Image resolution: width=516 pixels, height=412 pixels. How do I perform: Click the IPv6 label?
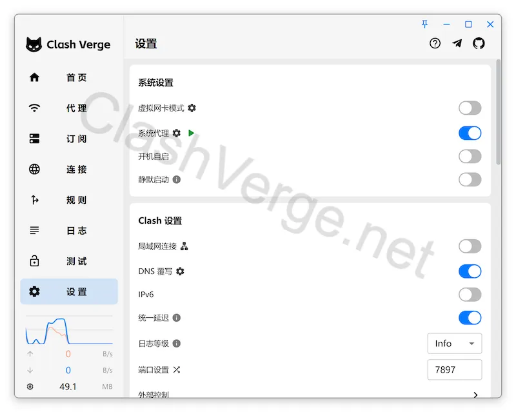click(146, 294)
